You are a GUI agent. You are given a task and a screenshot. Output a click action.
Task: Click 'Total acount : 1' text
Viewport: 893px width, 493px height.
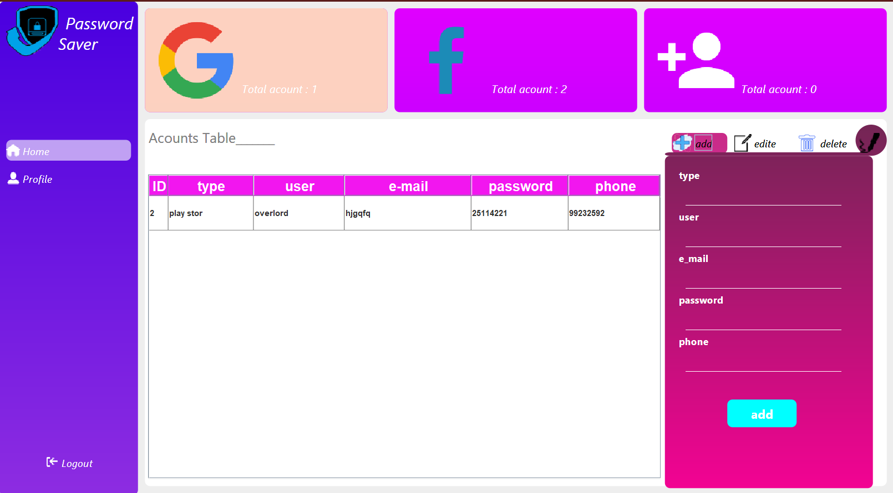tap(280, 89)
